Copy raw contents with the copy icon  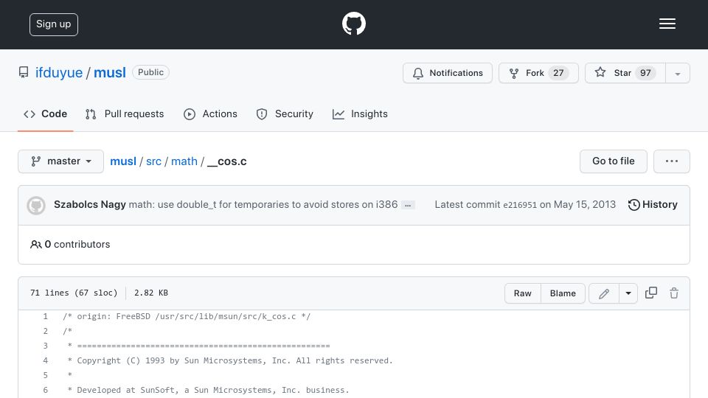pyautogui.click(x=651, y=293)
